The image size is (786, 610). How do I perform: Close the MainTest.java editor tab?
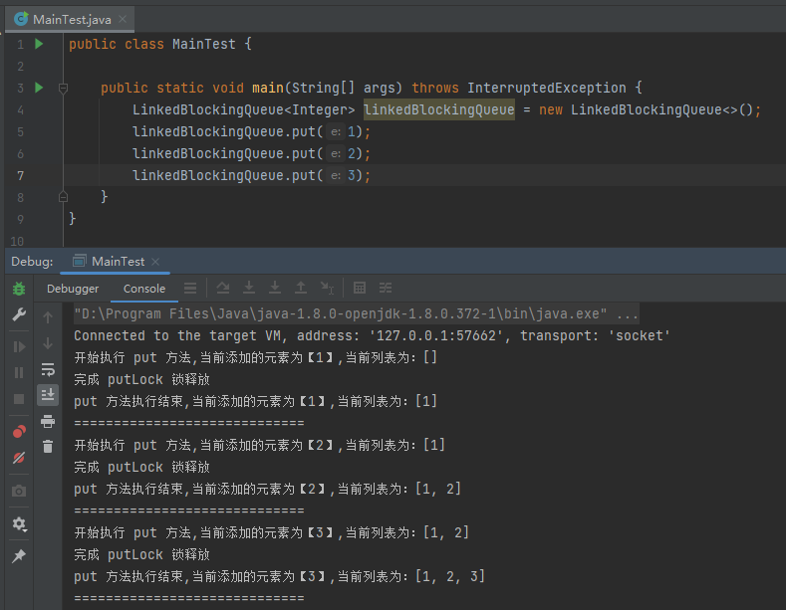(123, 19)
